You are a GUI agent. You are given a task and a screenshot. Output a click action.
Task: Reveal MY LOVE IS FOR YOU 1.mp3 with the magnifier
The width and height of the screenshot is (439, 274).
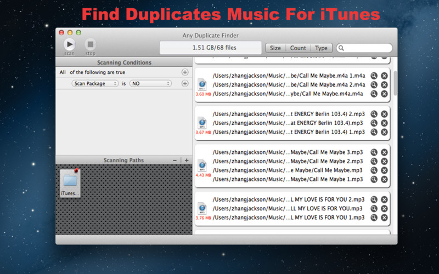coord(374,218)
